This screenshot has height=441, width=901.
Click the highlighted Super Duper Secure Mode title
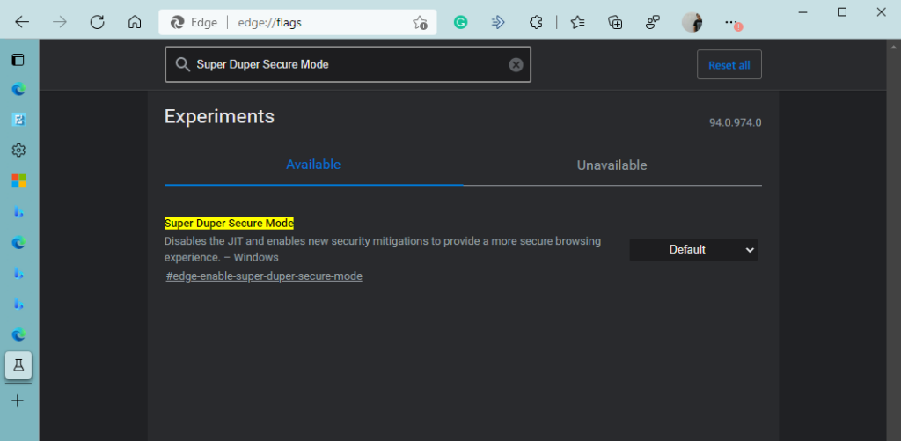[x=229, y=223]
